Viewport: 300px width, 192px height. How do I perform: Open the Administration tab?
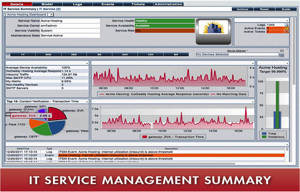pyautogui.click(x=168, y=4)
